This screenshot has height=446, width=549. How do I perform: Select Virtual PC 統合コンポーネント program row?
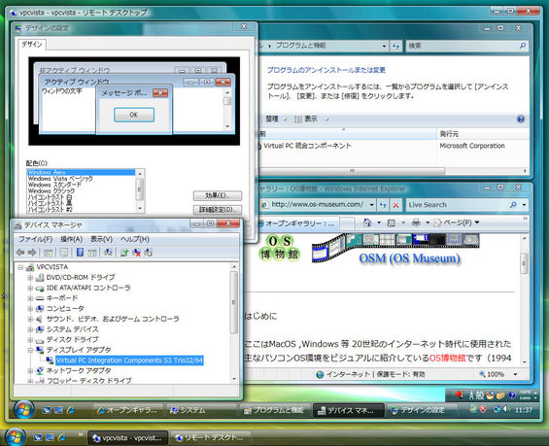pyautogui.click(x=393, y=146)
